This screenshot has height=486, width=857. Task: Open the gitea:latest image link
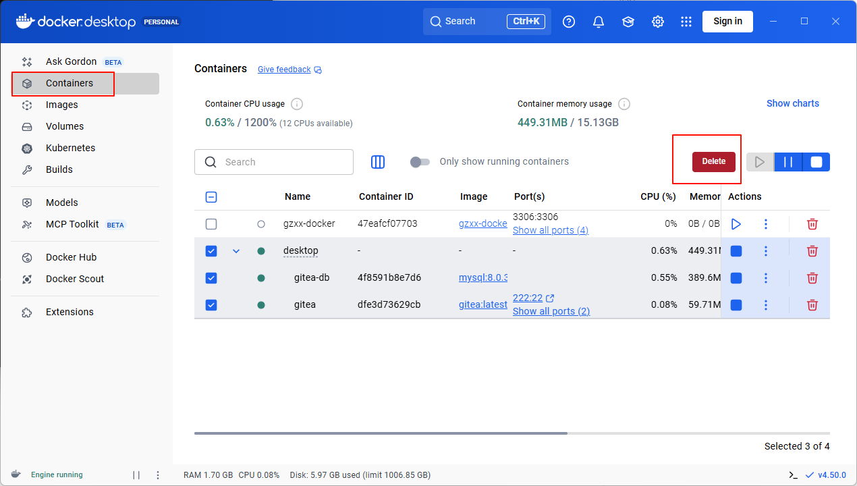482,304
